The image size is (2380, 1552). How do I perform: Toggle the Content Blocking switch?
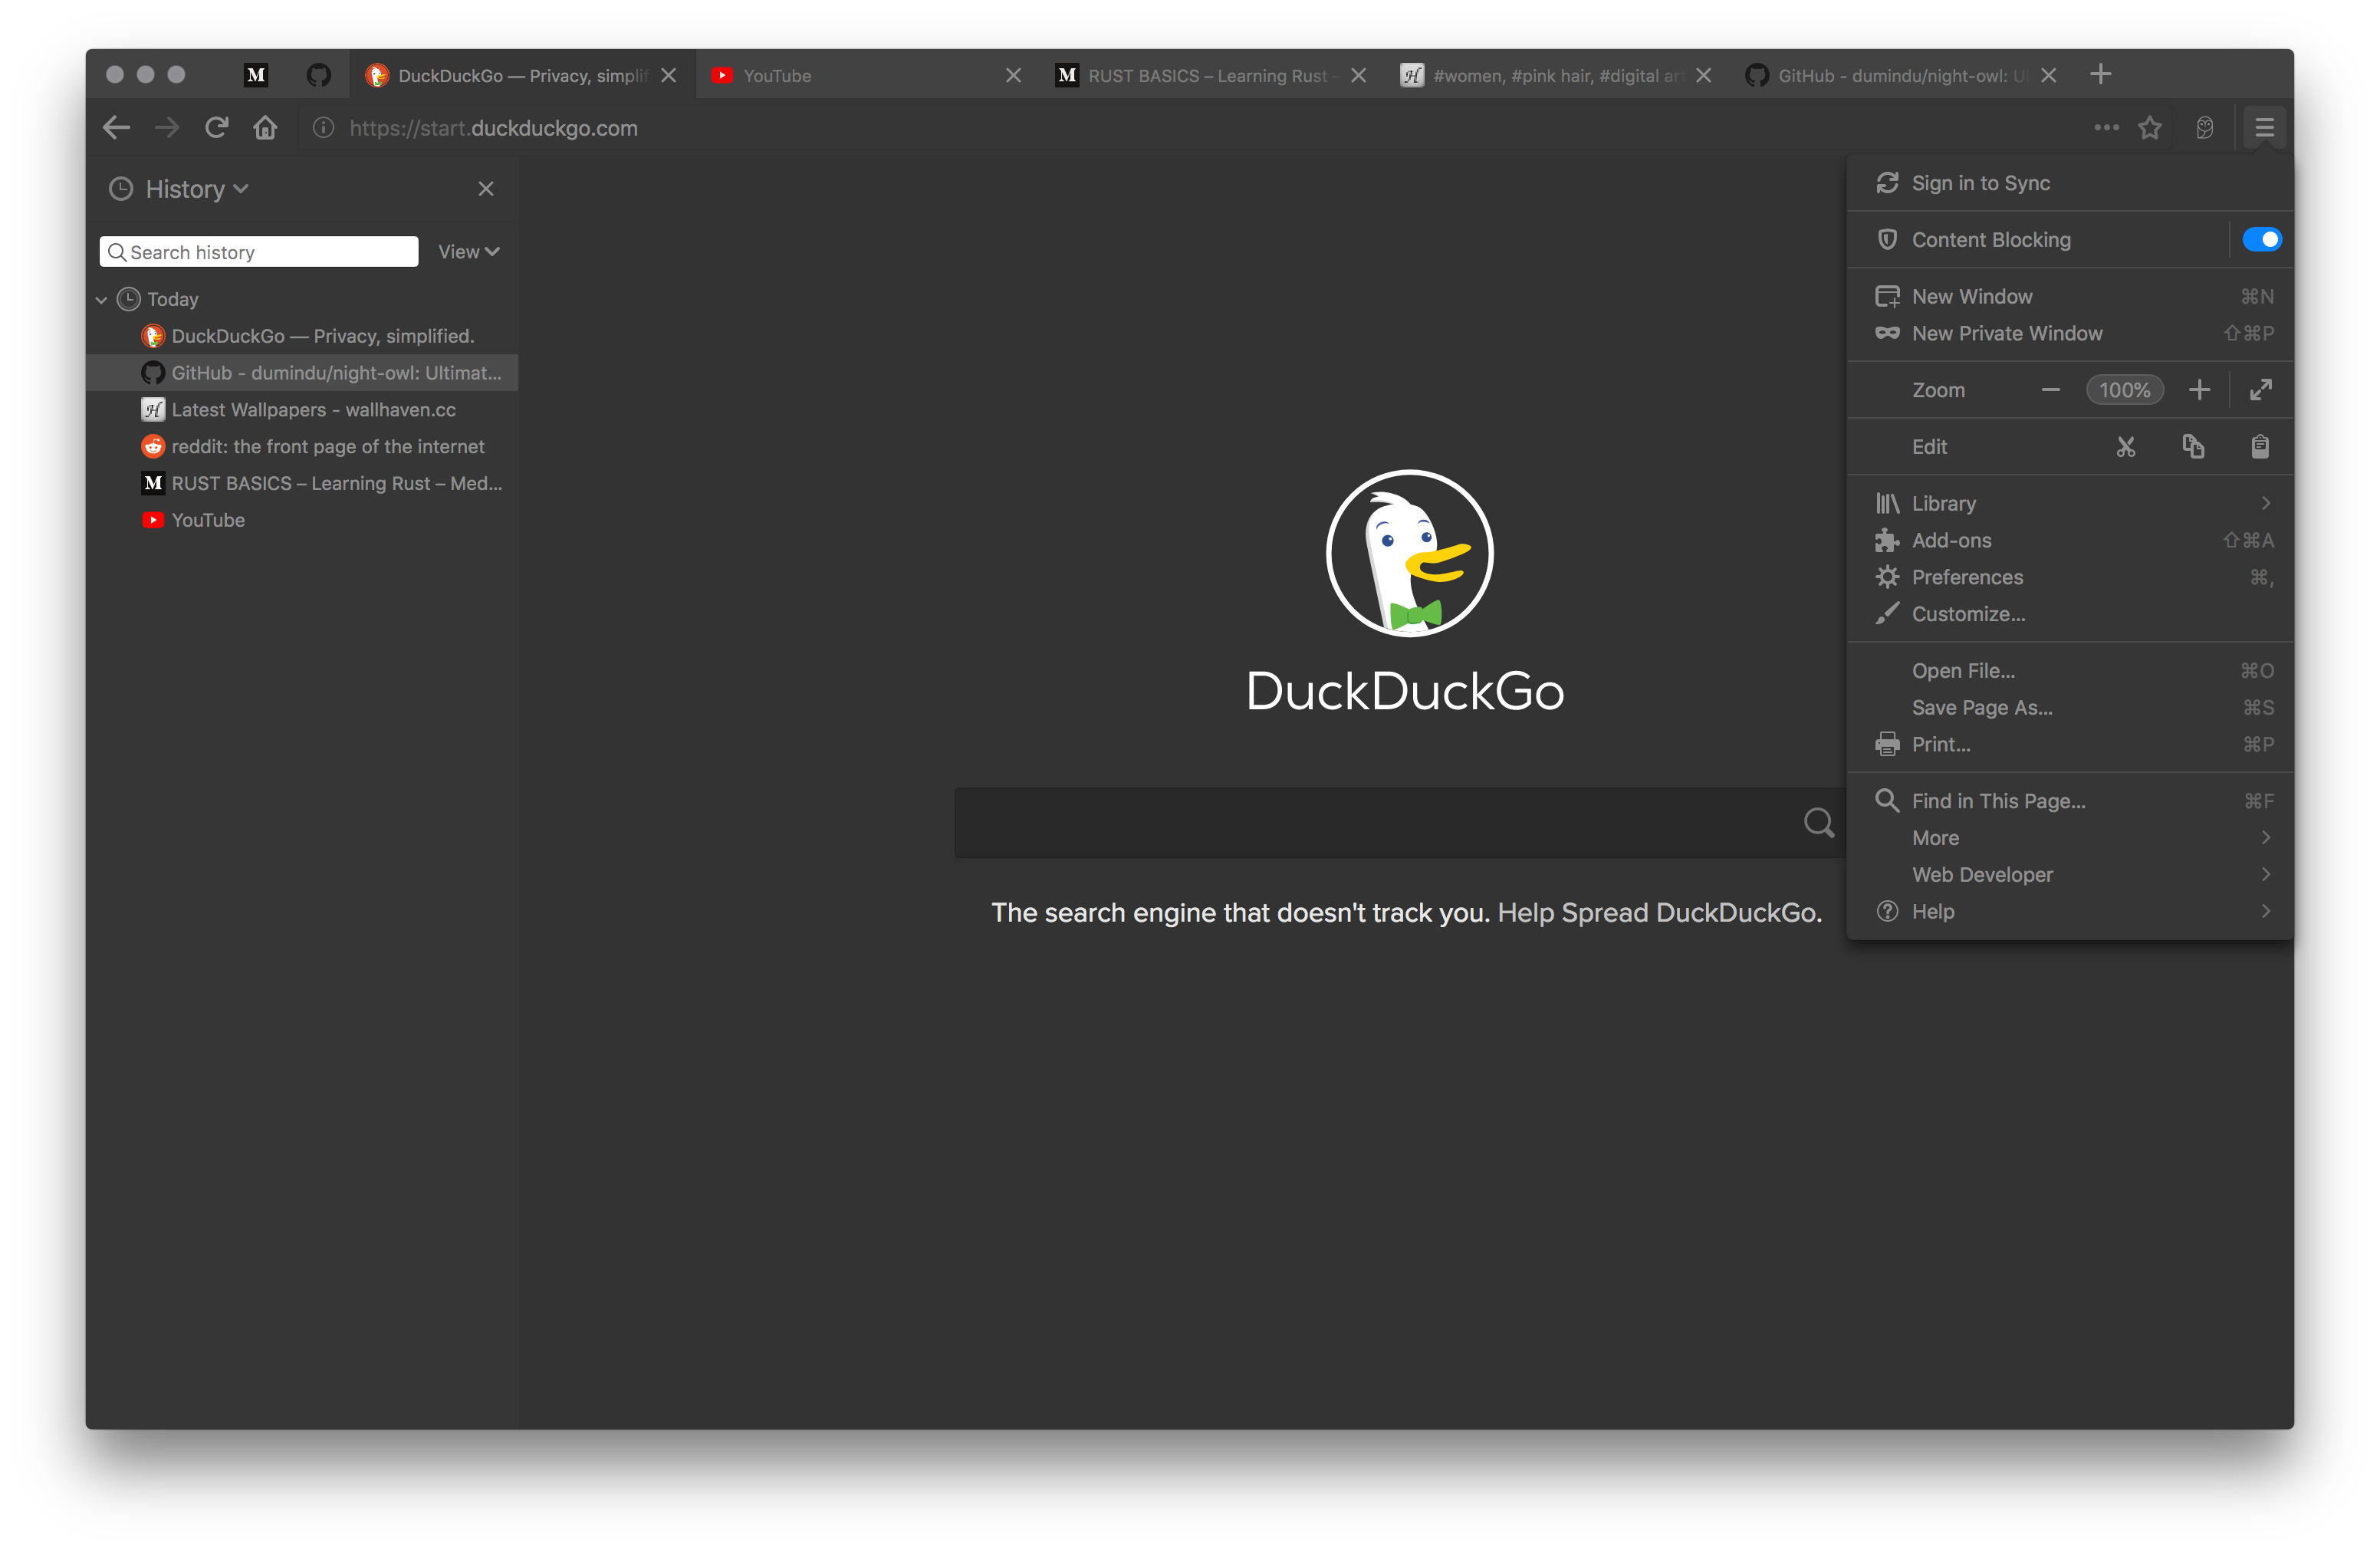coord(2261,240)
